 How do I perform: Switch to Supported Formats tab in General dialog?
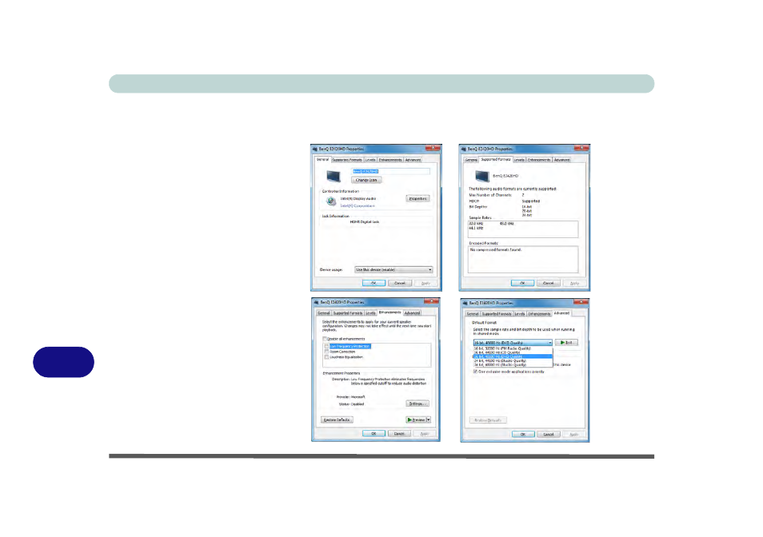click(x=347, y=160)
